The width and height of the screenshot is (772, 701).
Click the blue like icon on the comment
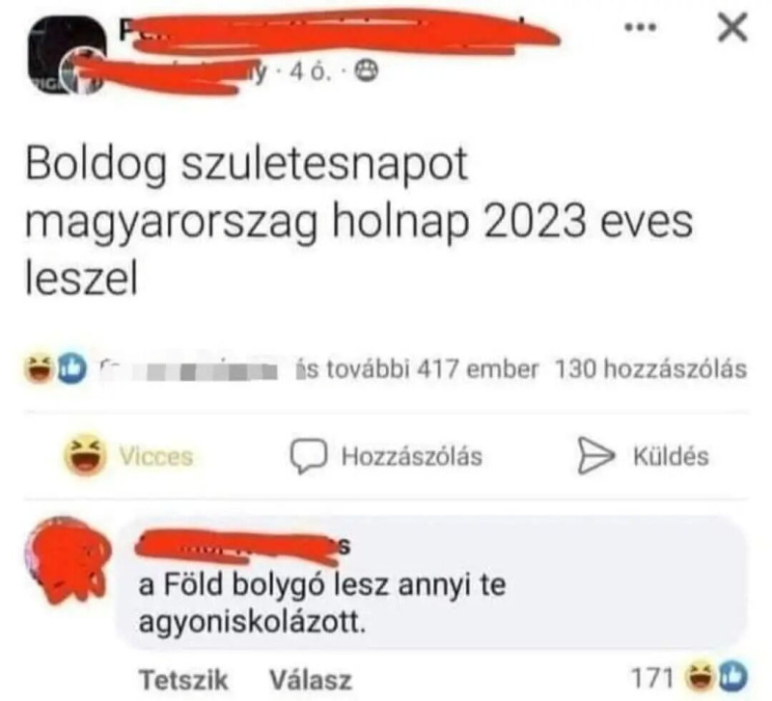click(x=731, y=676)
